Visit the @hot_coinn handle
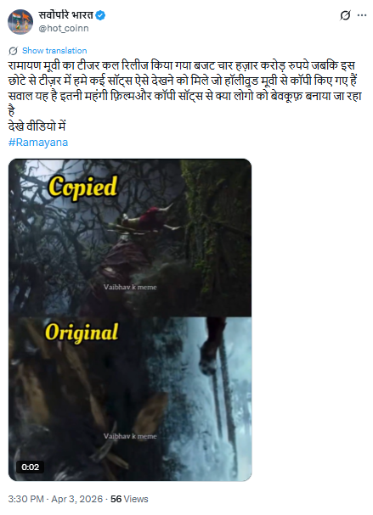Viewport: 373px width, 515px height. [x=64, y=28]
